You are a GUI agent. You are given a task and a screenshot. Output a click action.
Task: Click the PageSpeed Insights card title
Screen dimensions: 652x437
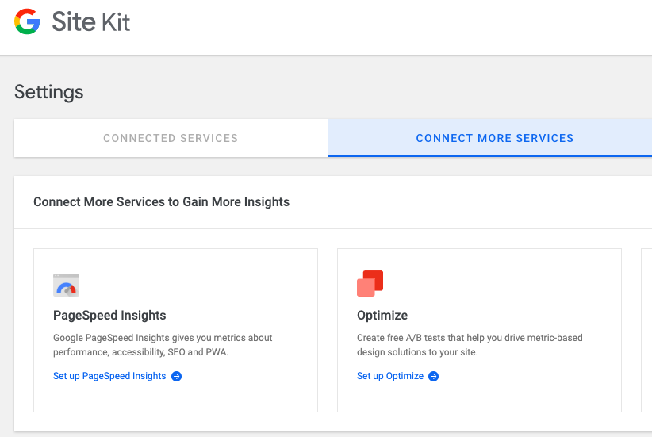click(x=109, y=315)
